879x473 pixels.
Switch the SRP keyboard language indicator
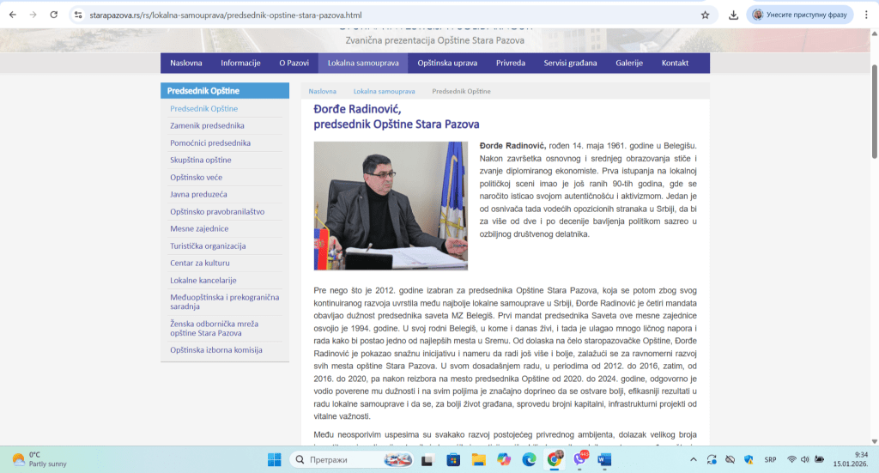pos(770,459)
